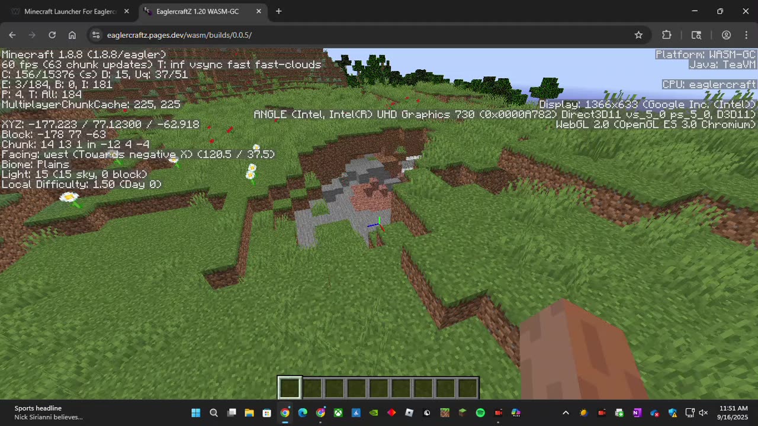Viewport: 758px width, 426px height.
Task: Open Task View on the taskbar
Action: point(232,412)
